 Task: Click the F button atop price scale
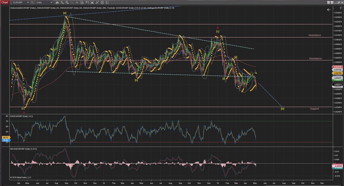tap(341, 8)
